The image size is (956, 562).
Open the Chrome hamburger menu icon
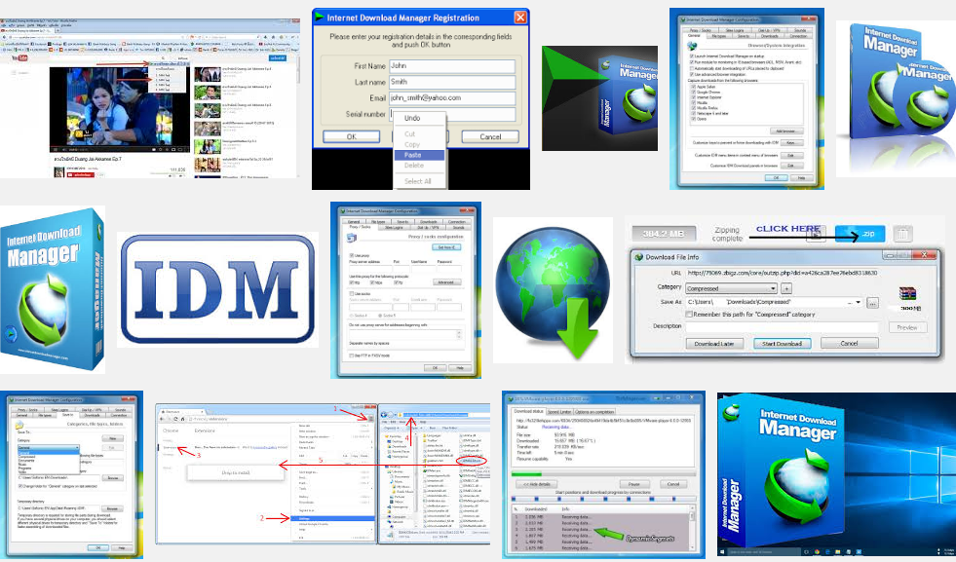(x=370, y=418)
